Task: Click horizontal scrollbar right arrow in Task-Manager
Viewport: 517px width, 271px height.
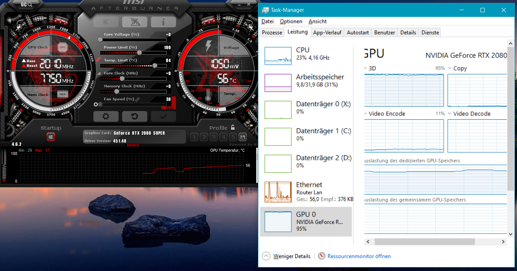Action: [x=504, y=242]
